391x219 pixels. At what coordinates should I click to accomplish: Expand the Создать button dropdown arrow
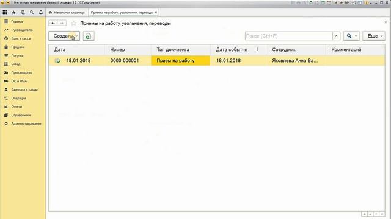point(76,36)
